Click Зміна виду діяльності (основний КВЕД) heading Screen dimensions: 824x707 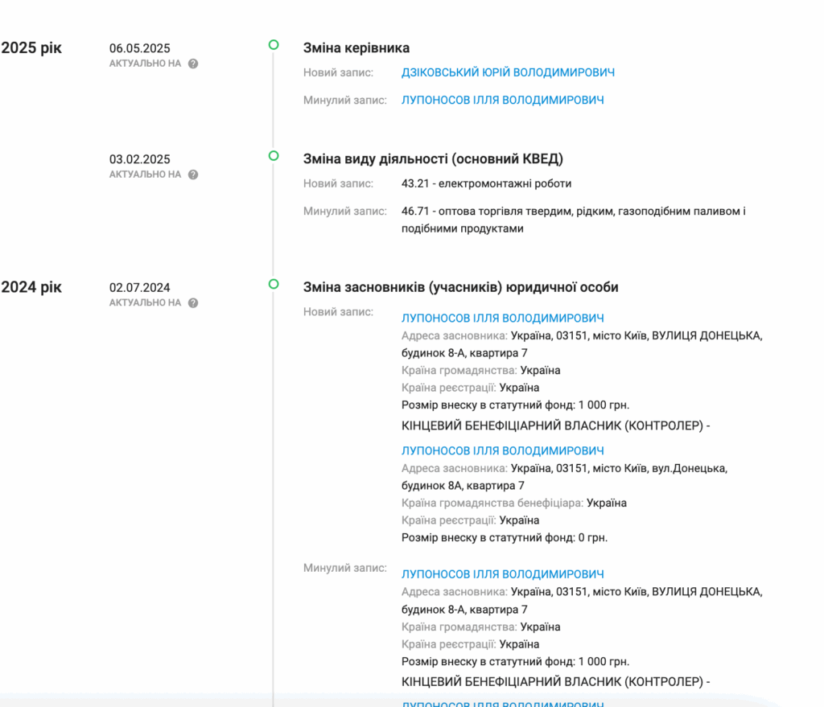coord(432,158)
